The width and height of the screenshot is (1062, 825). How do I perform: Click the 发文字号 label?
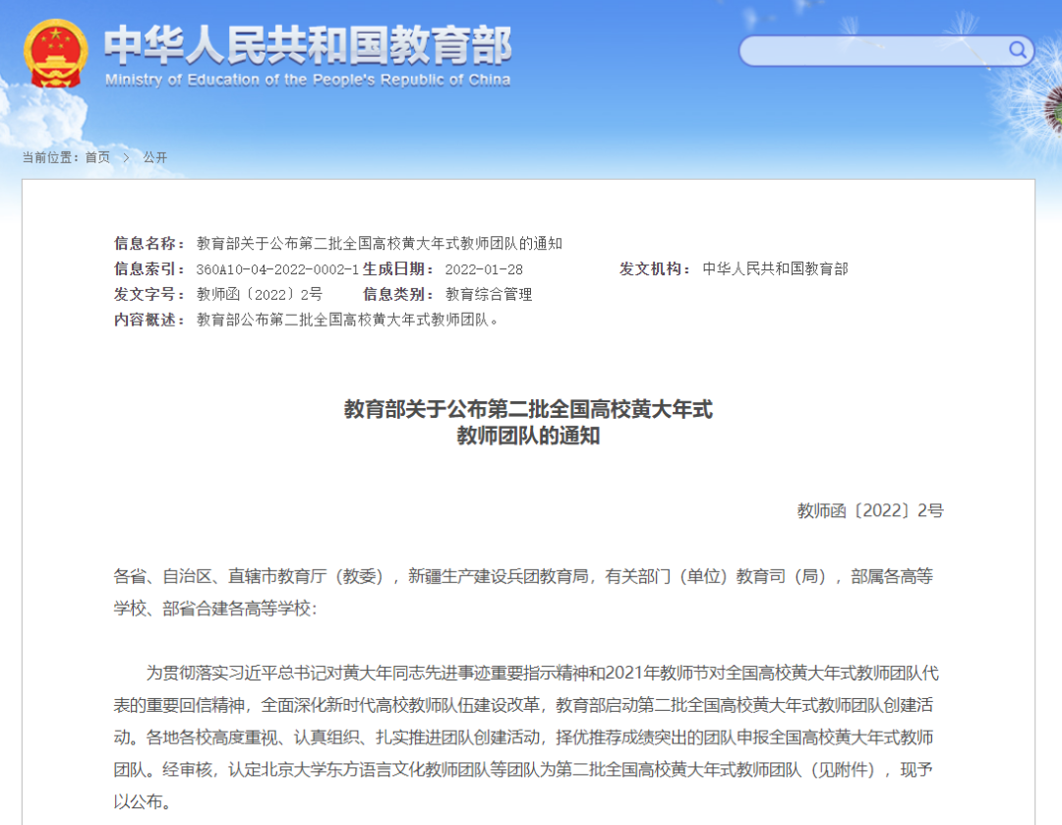pyautogui.click(x=149, y=294)
